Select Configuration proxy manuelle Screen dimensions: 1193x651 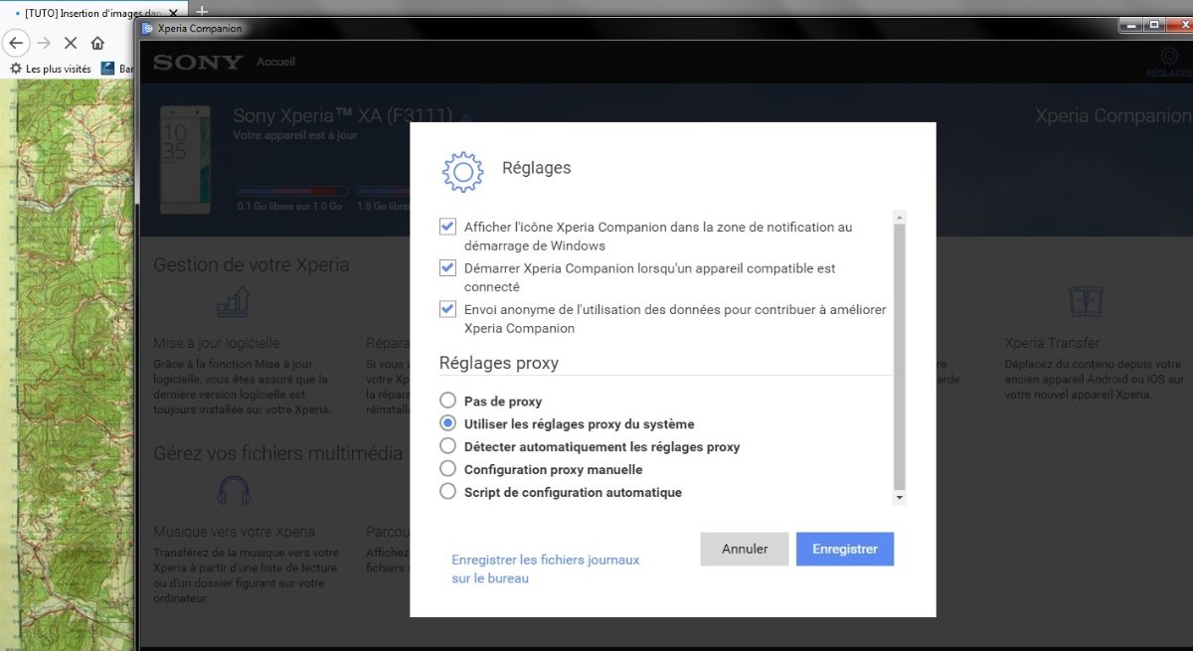(447, 469)
